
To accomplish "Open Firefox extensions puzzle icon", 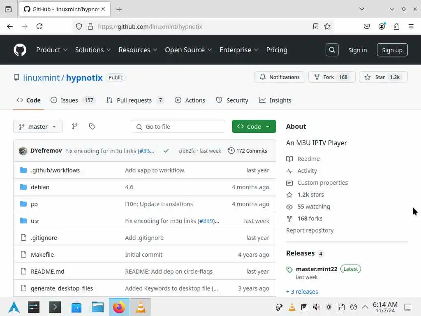I will click(396, 26).
